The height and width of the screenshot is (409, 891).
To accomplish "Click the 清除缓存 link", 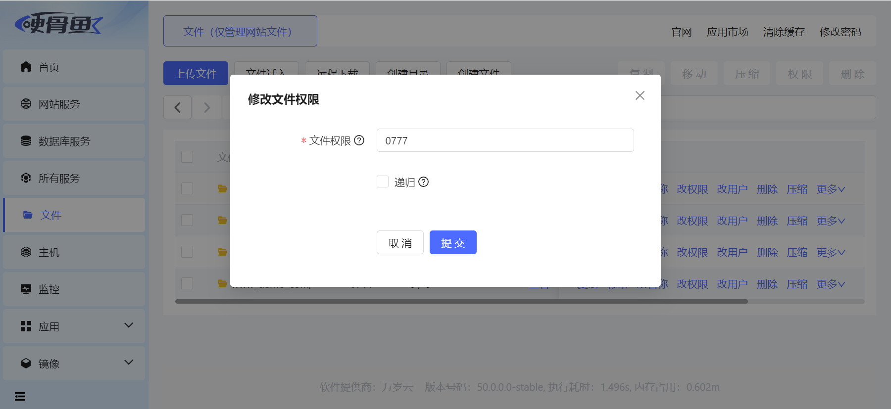I will tap(784, 32).
